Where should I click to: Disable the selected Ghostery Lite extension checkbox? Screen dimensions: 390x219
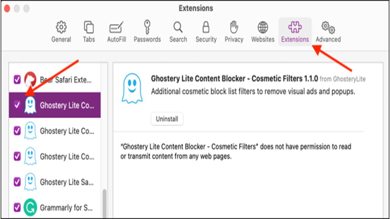(x=17, y=105)
